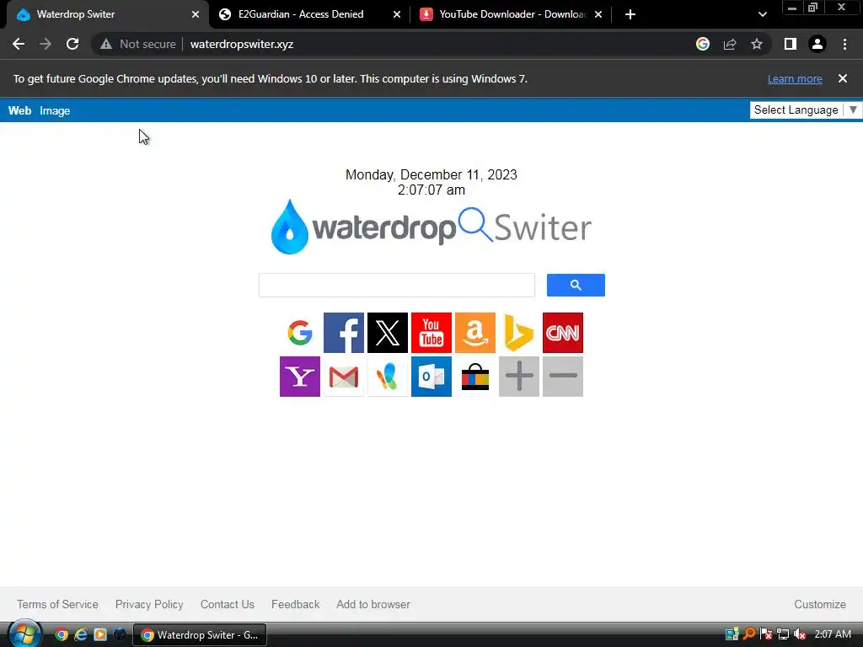
Task: Open the Facebook shortcut tile
Action: coord(344,333)
